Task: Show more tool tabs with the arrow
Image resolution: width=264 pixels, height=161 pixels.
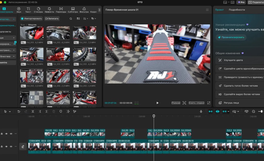Action: point(99,10)
